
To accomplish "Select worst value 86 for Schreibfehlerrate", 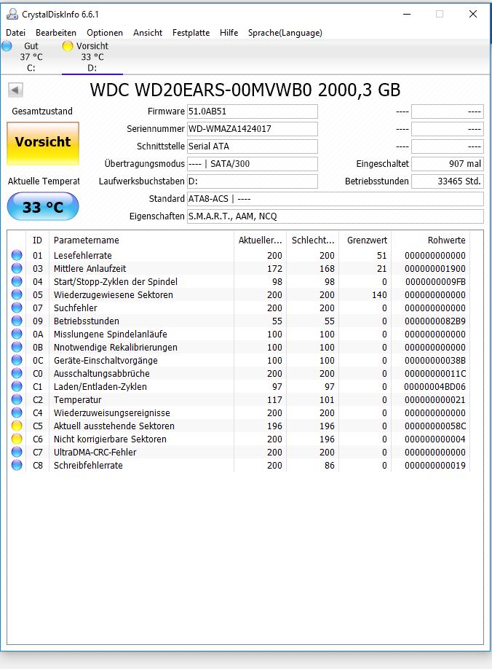I will tap(329, 466).
